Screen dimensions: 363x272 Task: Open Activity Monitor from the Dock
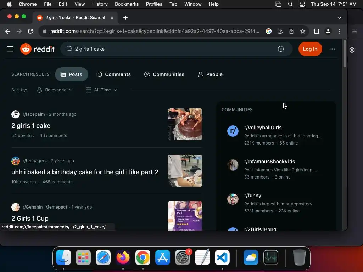pos(271,257)
